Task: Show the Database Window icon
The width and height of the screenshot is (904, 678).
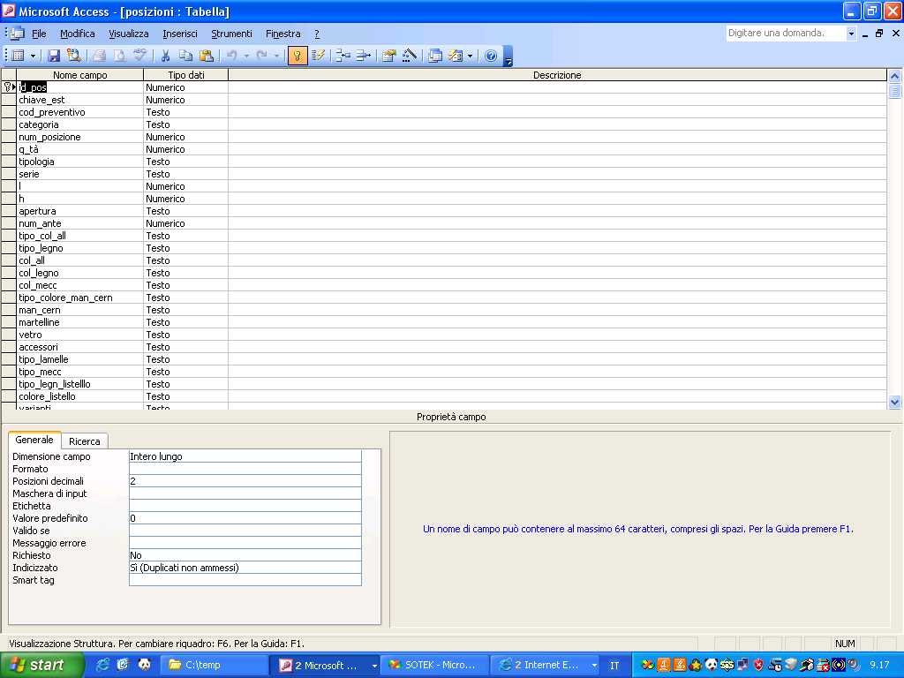Action: coord(435,56)
